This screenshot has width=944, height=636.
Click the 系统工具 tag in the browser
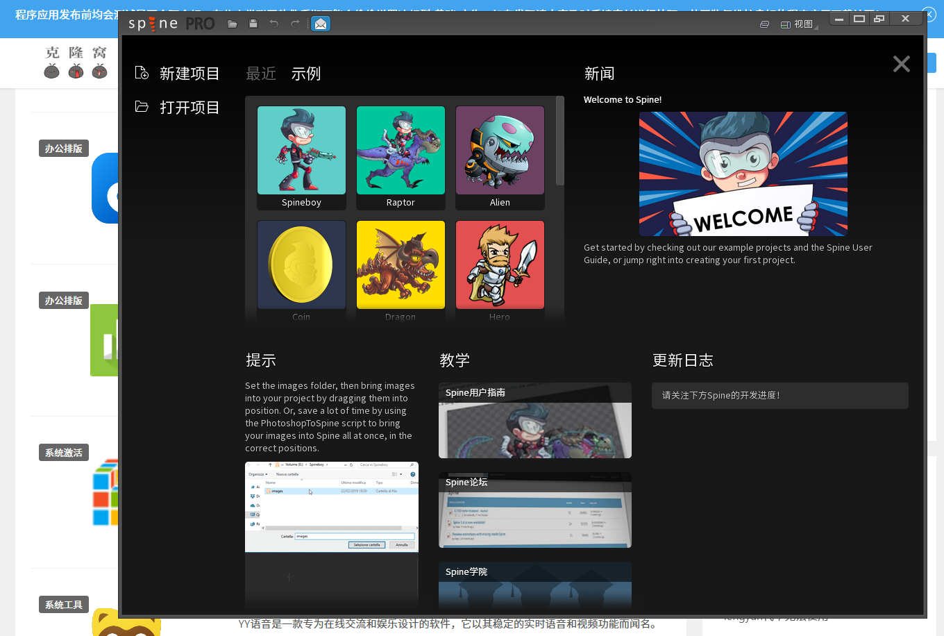click(x=64, y=605)
